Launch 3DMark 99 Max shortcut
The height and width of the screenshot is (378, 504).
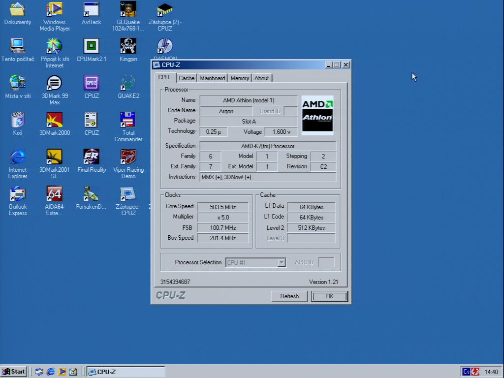point(54,83)
